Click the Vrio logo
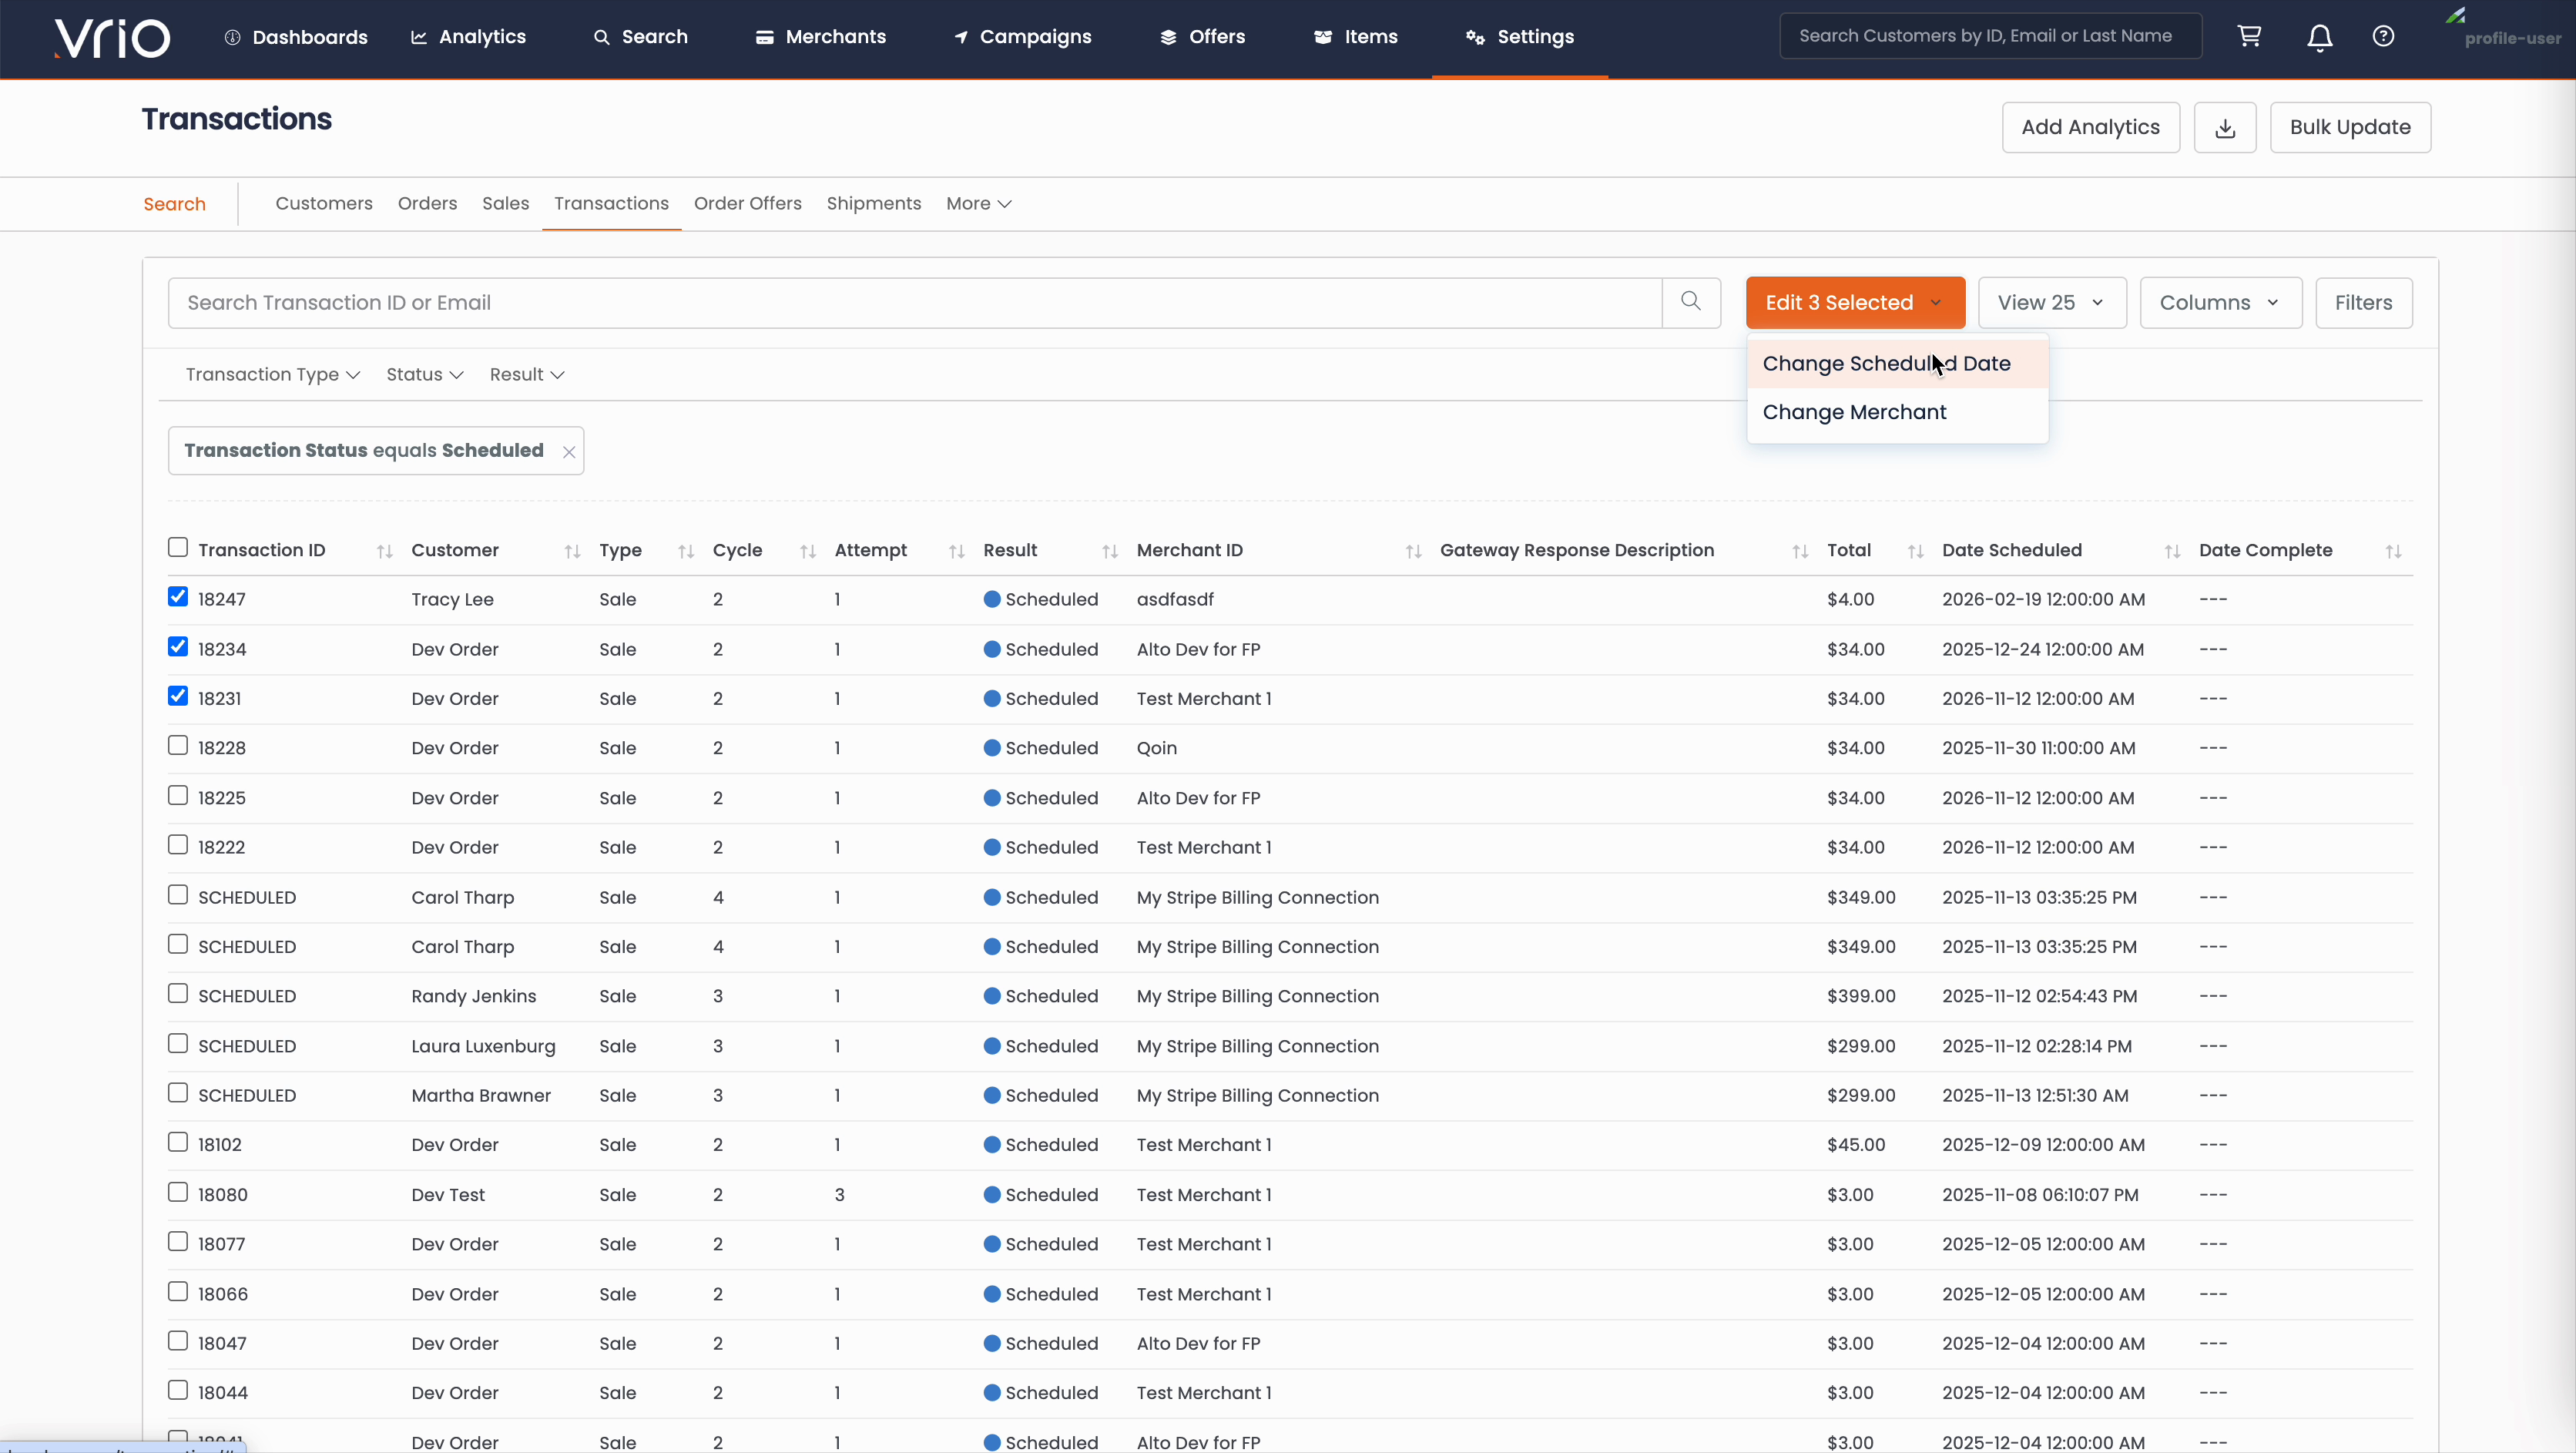Screen dimensions: 2576x1453 click(x=112, y=38)
